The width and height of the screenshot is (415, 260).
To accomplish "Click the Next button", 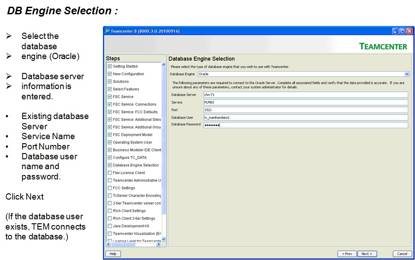I will click(x=367, y=253).
